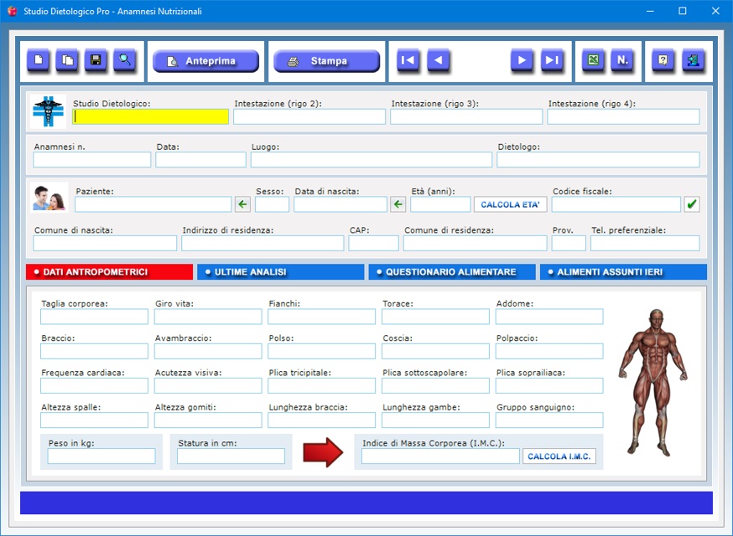
Task: Click the Prov. input field
Action: coord(569,243)
